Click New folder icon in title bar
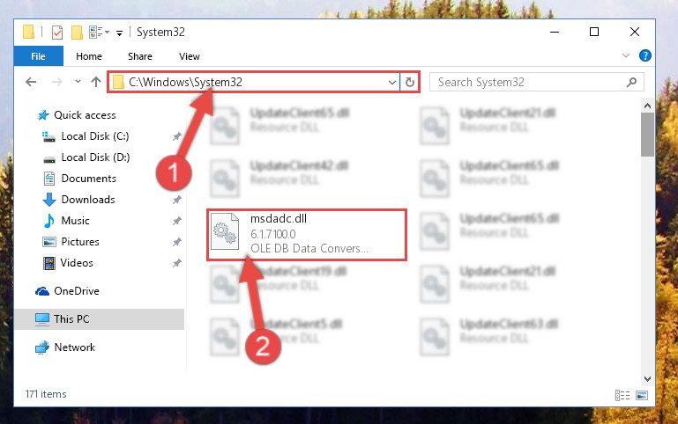 point(77,33)
